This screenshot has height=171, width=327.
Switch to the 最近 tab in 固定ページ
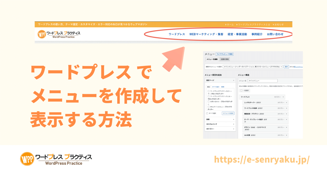[x=208, y=87]
